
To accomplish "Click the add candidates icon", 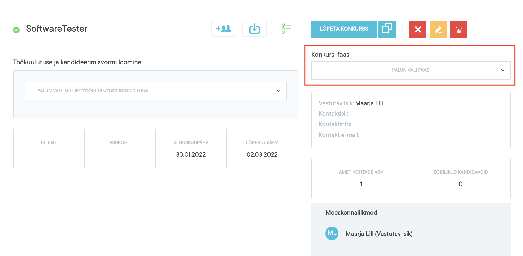I will (223, 29).
